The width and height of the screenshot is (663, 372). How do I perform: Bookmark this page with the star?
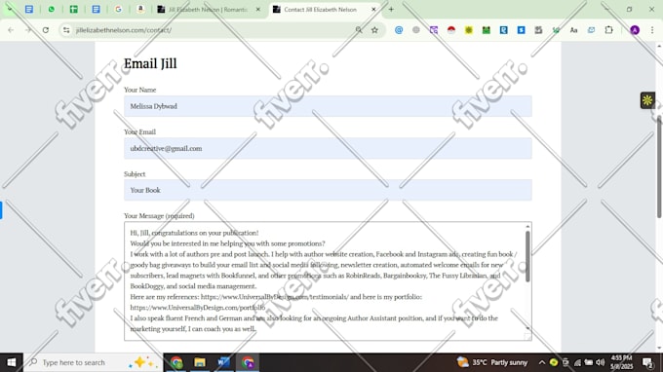(374, 30)
